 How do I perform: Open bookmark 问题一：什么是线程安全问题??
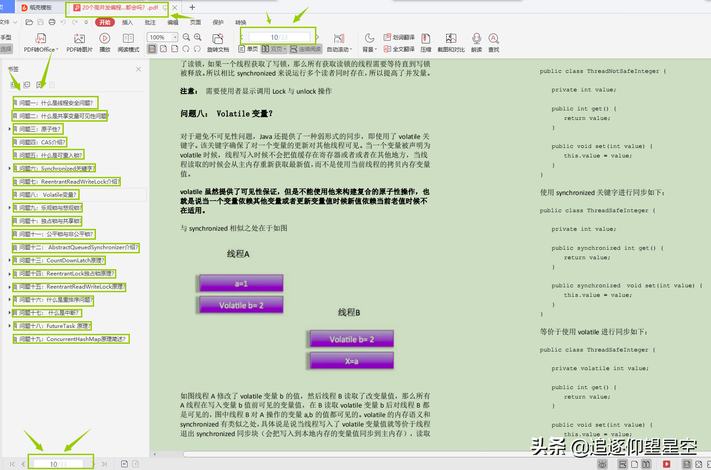click(56, 103)
